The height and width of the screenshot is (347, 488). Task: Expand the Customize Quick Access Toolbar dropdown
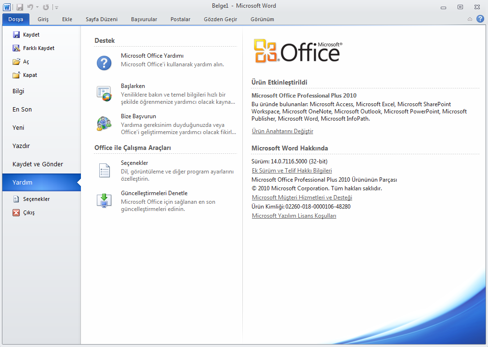[56, 8]
